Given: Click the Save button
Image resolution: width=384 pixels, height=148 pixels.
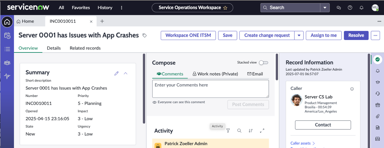Looking at the screenshot, I should click(x=228, y=35).
